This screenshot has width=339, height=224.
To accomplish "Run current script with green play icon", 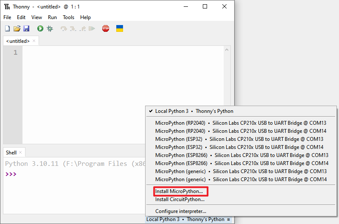I will tap(40, 28).
